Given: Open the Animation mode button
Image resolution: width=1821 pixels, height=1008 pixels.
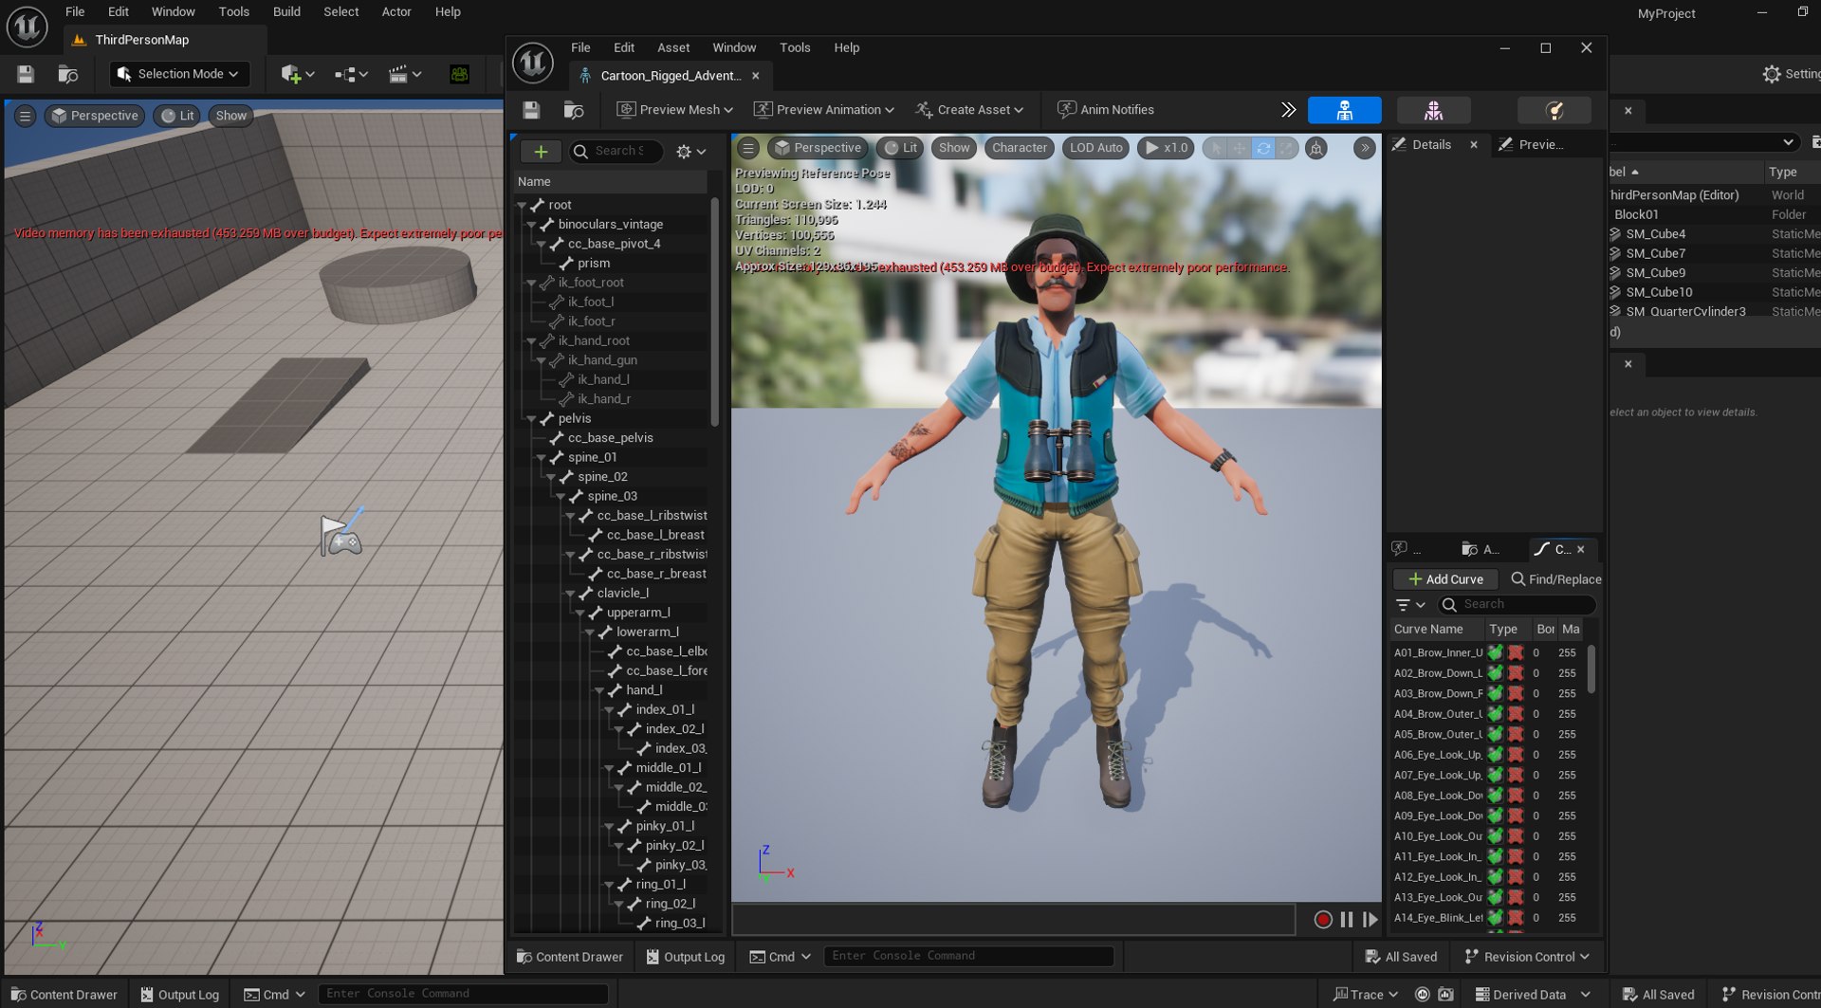Looking at the screenshot, I should (1554, 110).
